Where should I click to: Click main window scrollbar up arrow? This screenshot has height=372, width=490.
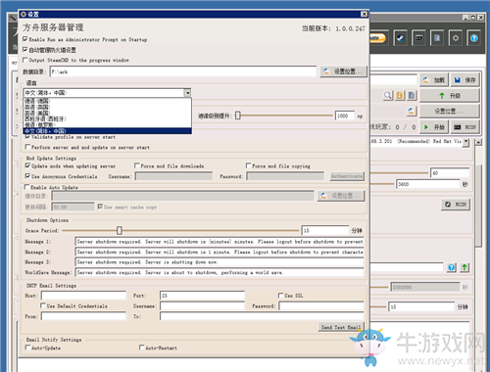pyautogui.click(x=478, y=142)
